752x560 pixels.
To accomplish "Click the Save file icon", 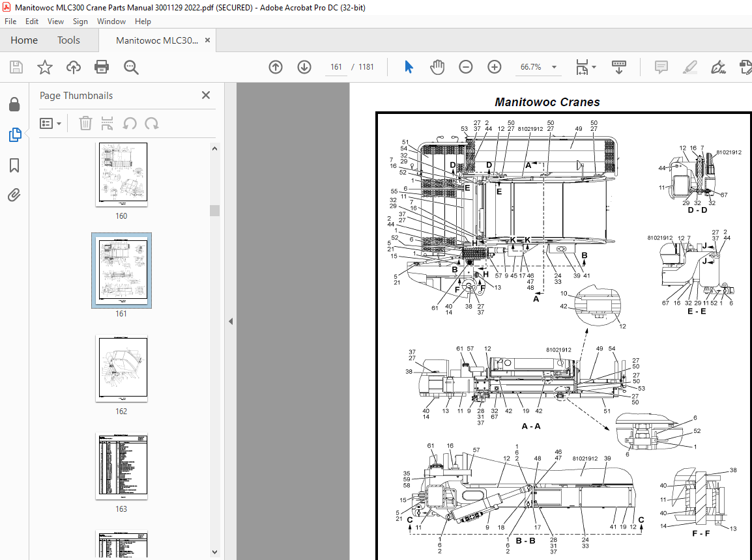I will coord(16,67).
